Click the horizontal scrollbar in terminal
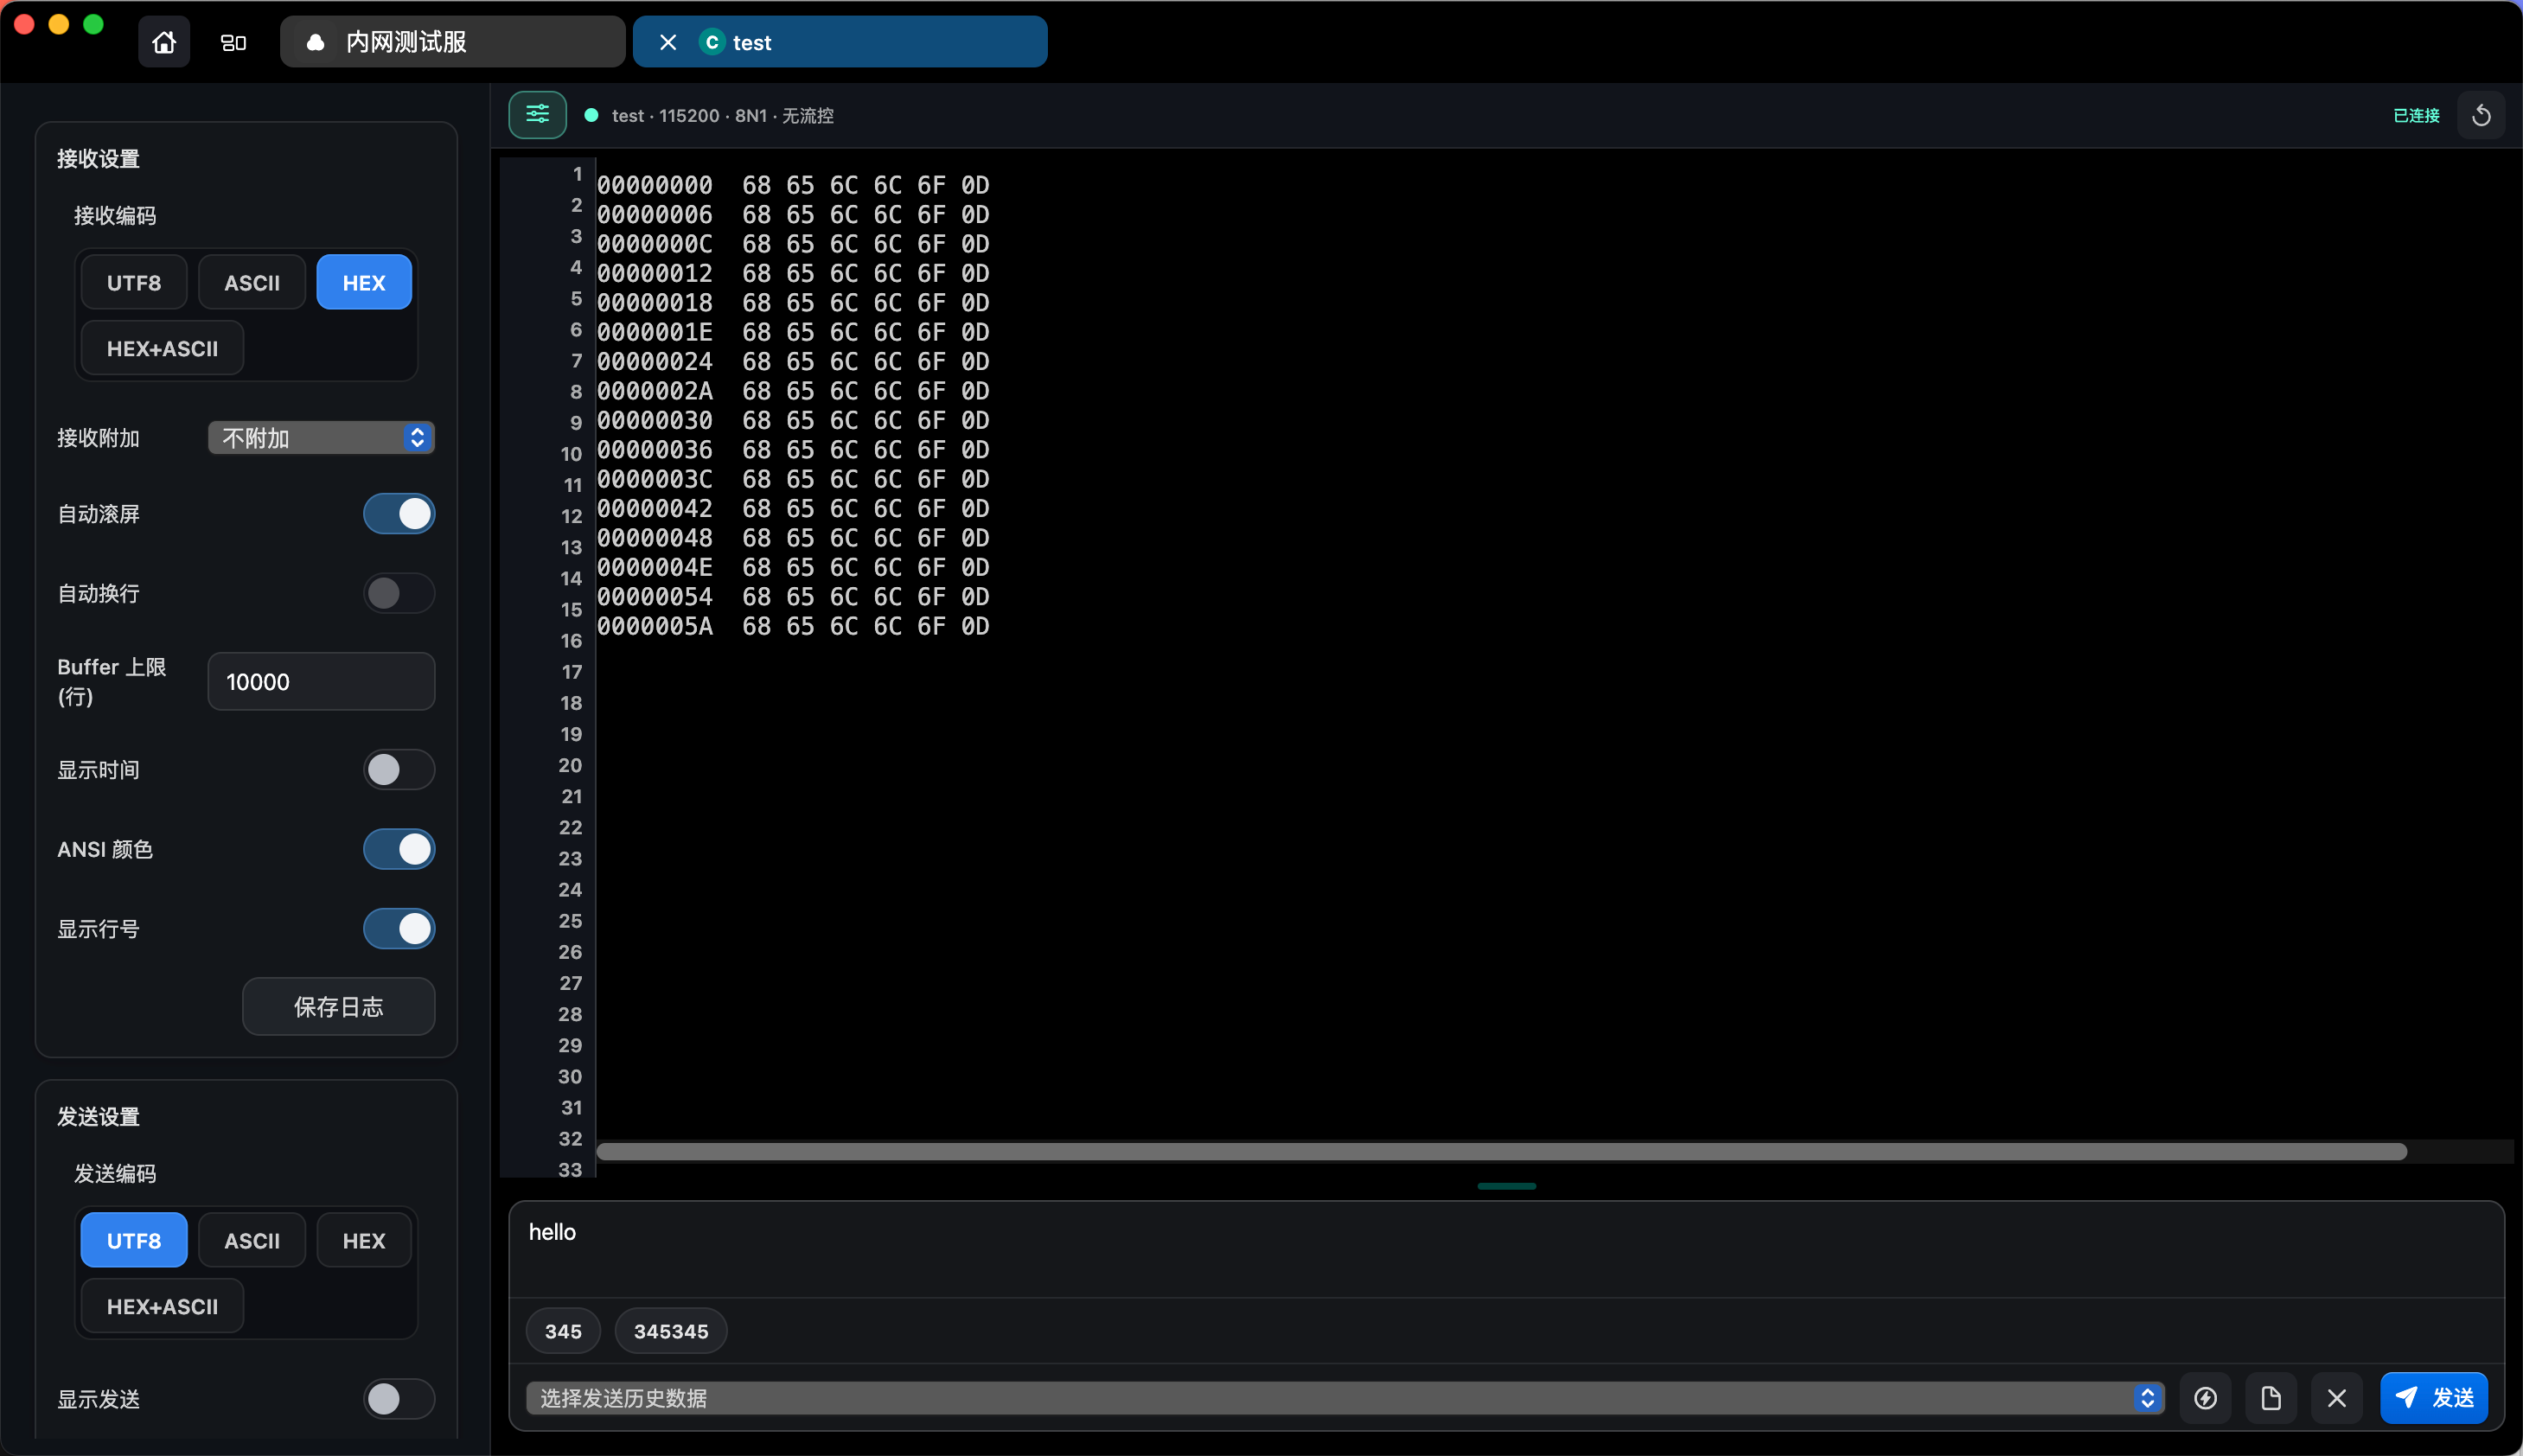The width and height of the screenshot is (2523, 1456). point(1500,1152)
